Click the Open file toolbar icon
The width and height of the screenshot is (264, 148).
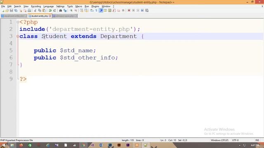click(7, 11)
